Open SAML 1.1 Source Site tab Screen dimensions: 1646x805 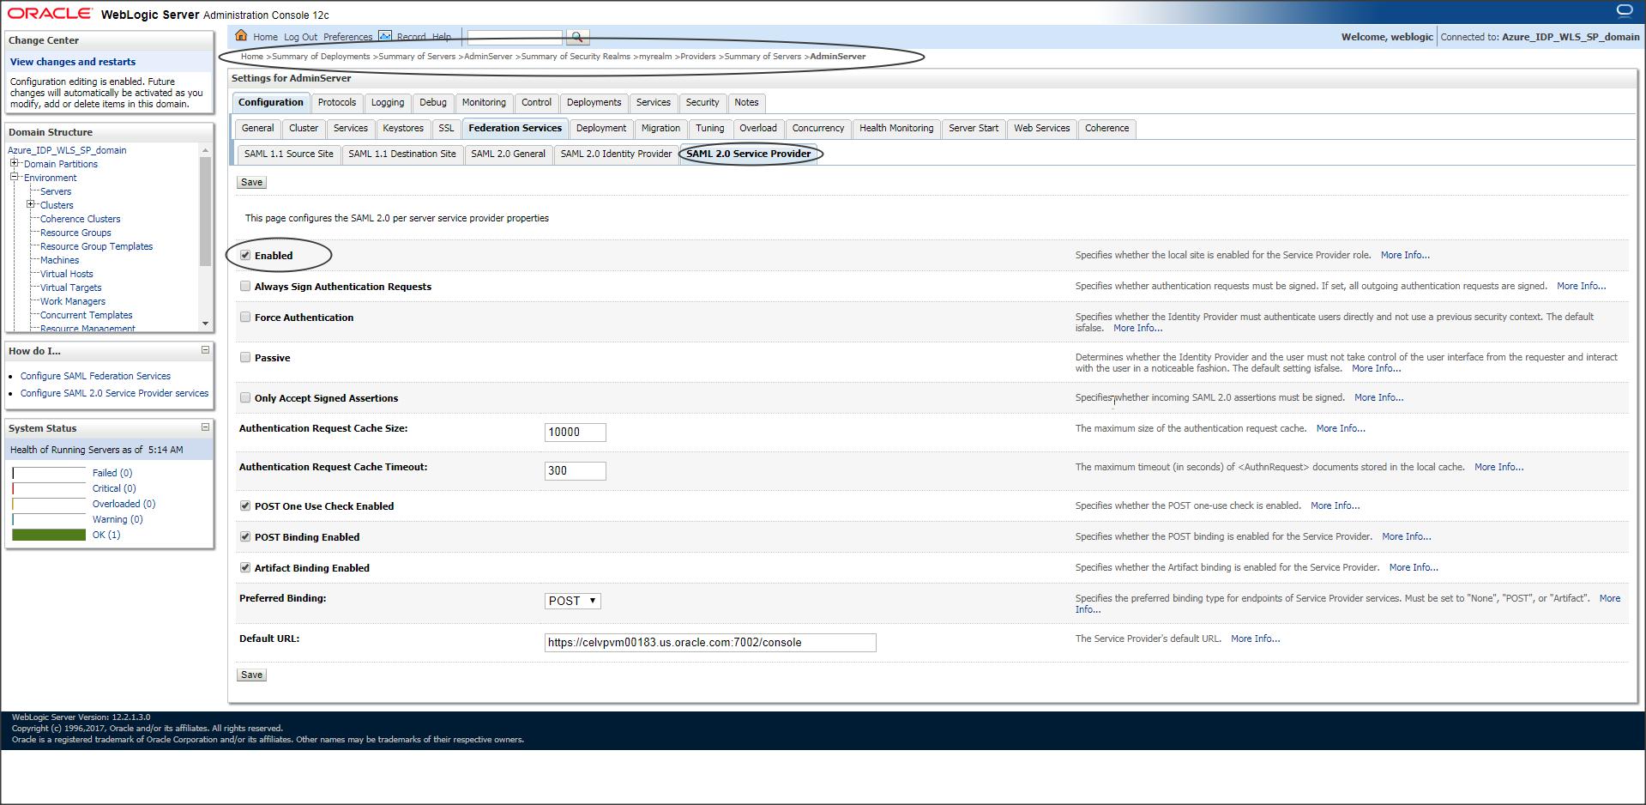pos(288,154)
